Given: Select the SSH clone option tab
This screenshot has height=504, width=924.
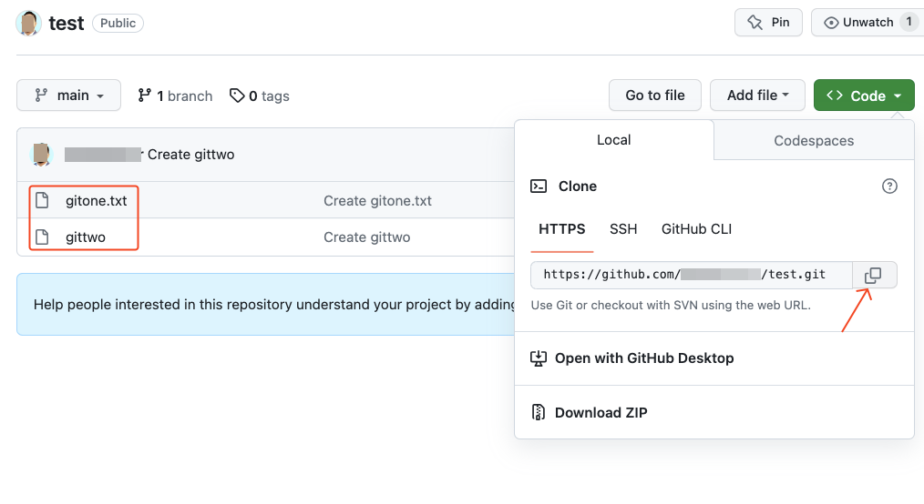Looking at the screenshot, I should pyautogui.click(x=623, y=229).
